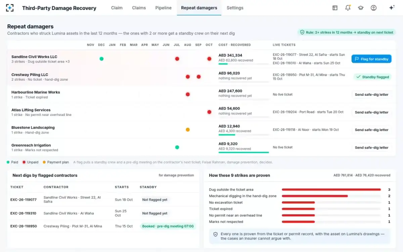Click the 'Dug outside the ticket area' bar
This screenshot has width=403, height=252.
tap(331, 190)
